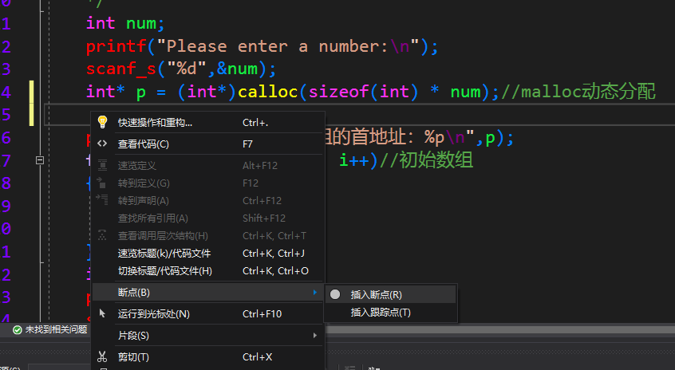
Task: Select 剪切(T) menu item
Action: (208, 357)
